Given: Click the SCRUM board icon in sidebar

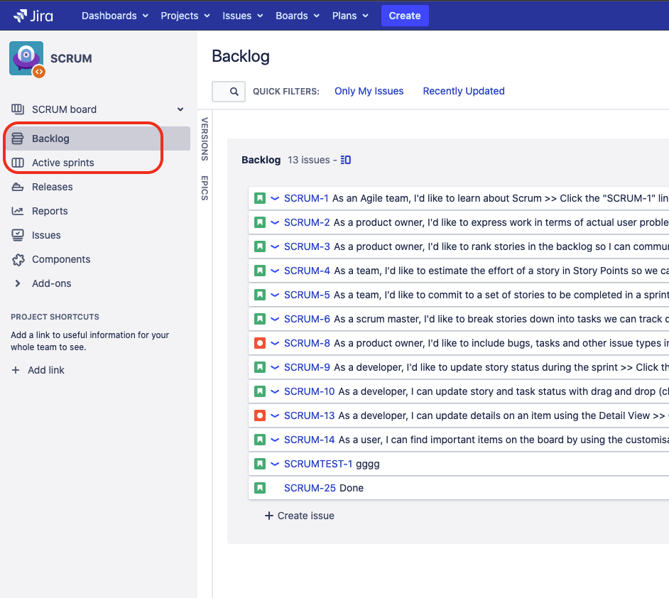Looking at the screenshot, I should tap(18, 109).
